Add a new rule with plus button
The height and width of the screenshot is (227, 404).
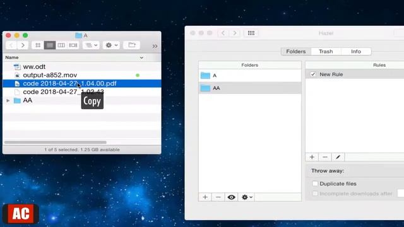[x=312, y=157]
